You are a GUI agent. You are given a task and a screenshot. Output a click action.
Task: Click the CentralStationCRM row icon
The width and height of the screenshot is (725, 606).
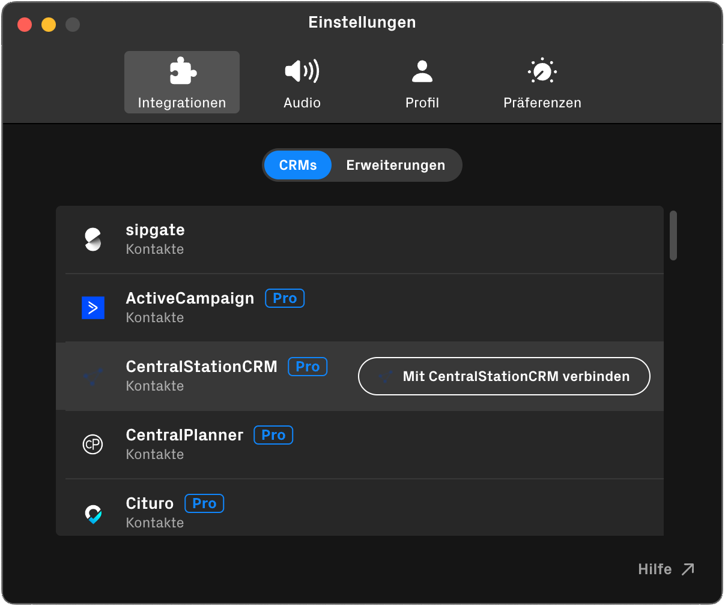pyautogui.click(x=93, y=376)
